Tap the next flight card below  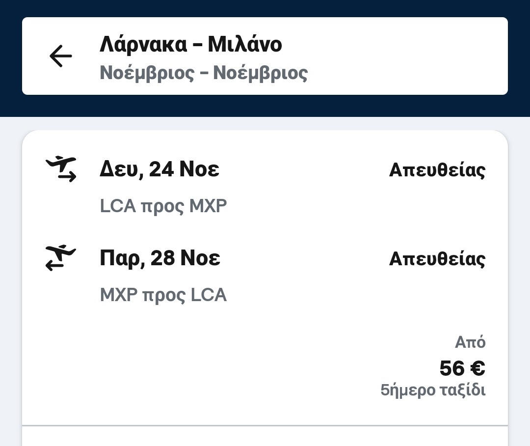click(265, 437)
